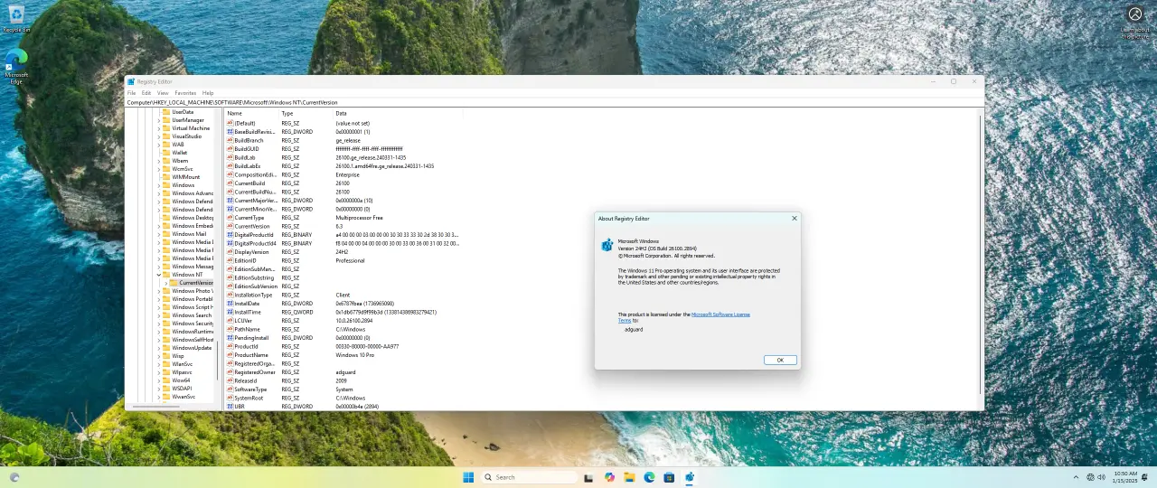Click the taskbar Search box

529,477
